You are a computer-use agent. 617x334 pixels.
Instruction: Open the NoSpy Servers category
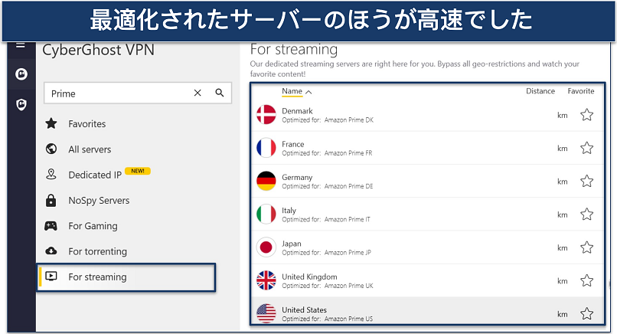[99, 201]
